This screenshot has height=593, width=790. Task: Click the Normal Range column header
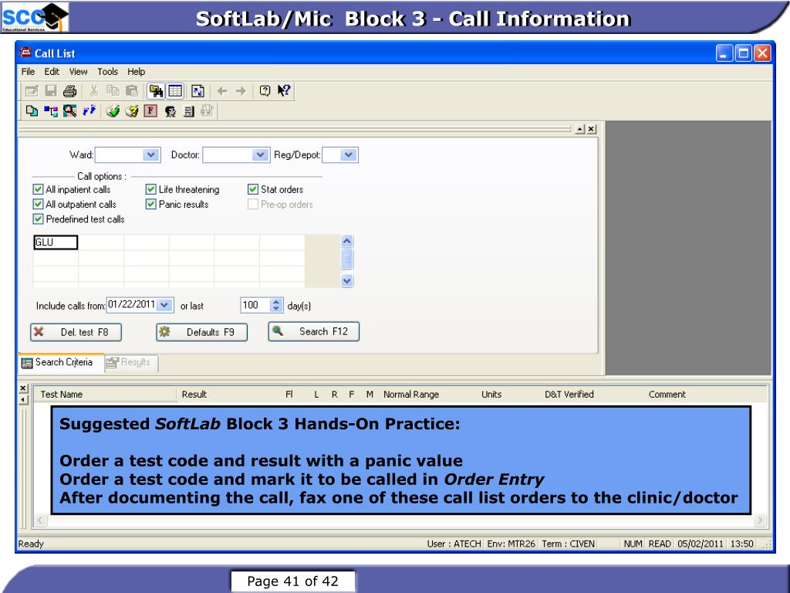(411, 395)
